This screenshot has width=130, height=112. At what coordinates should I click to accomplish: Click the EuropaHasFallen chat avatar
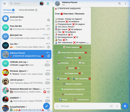click(5, 108)
